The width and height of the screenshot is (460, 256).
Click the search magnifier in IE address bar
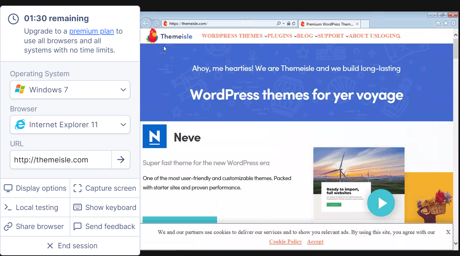278,23
